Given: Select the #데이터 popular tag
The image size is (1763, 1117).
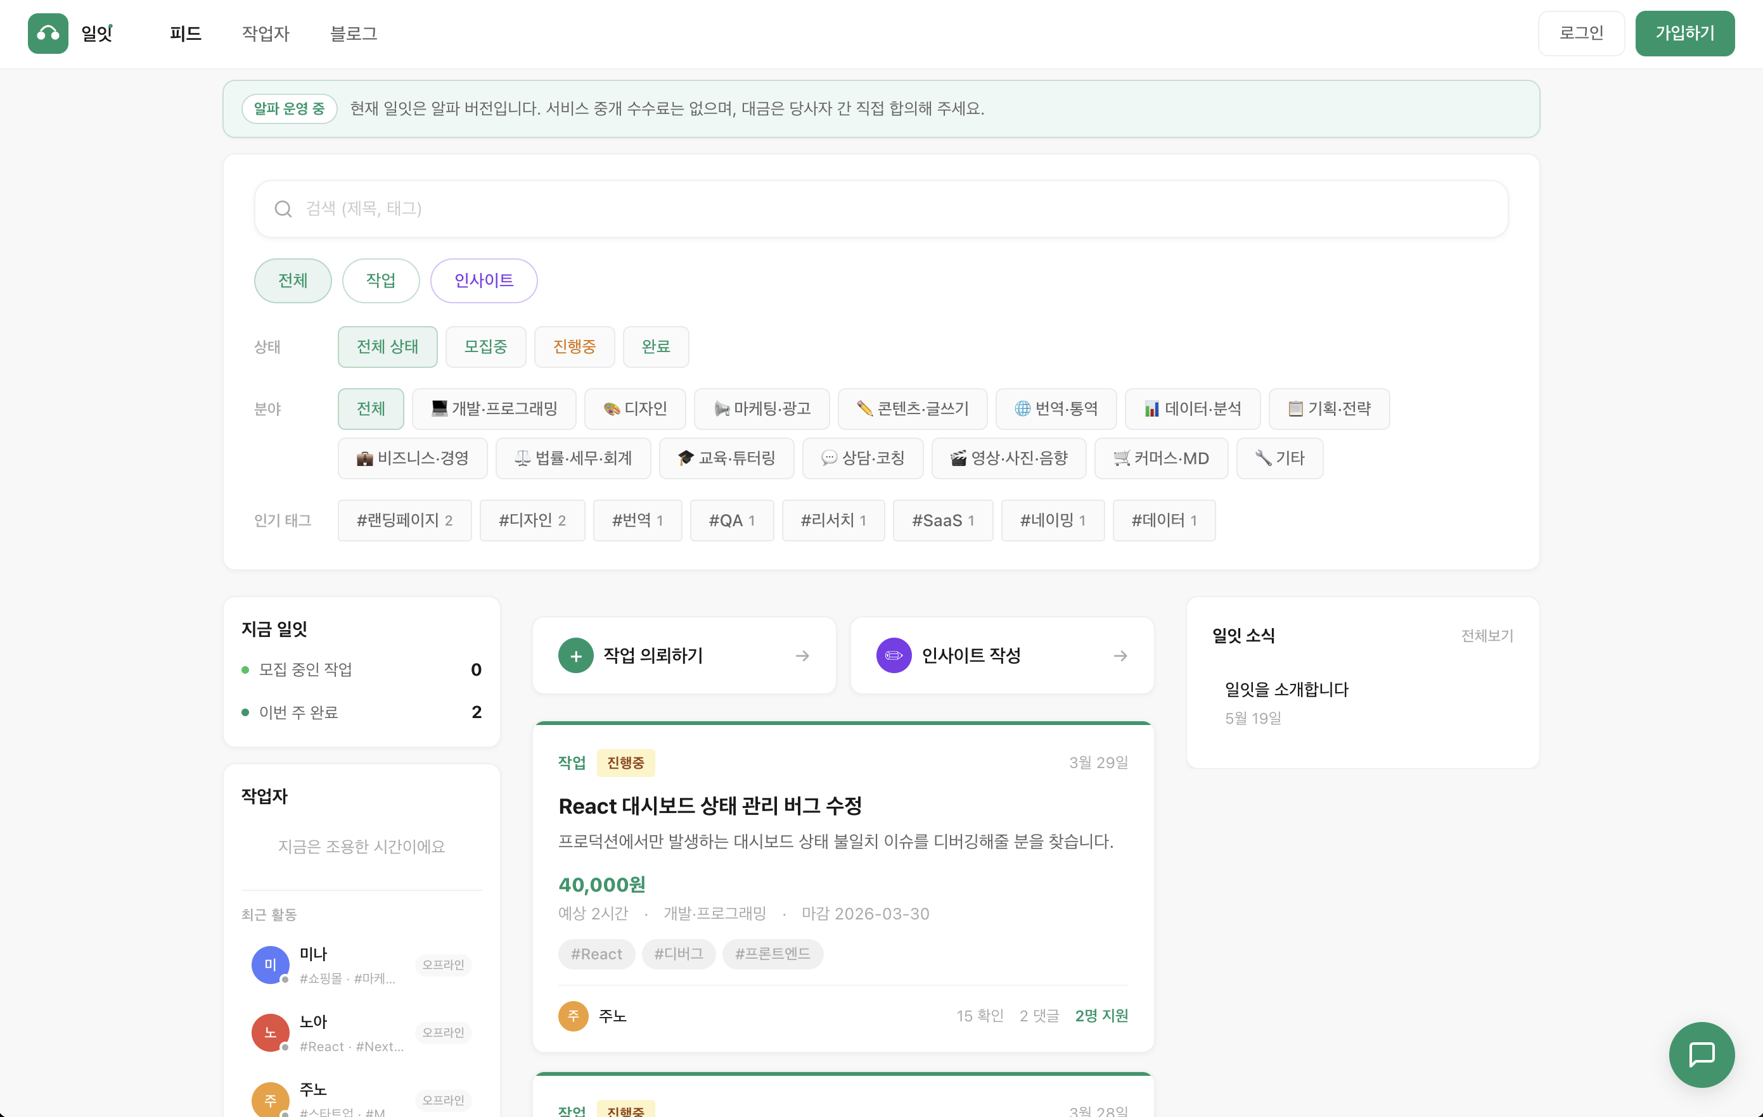Looking at the screenshot, I should 1164,521.
